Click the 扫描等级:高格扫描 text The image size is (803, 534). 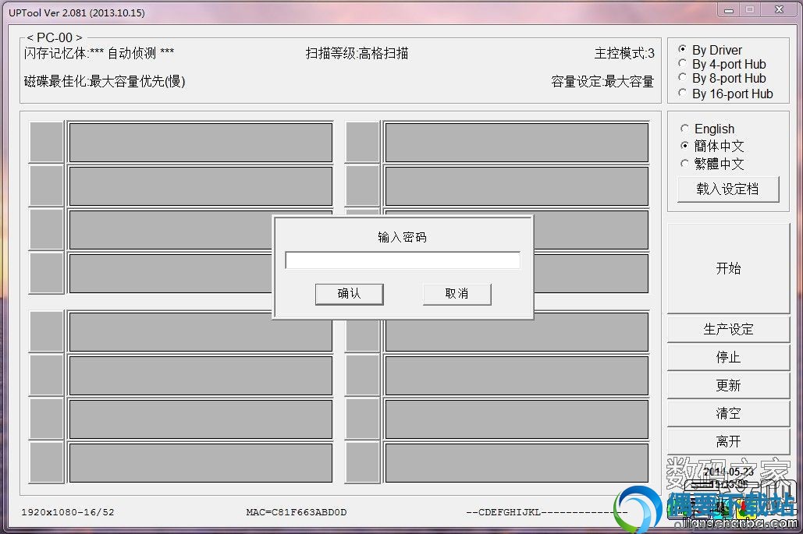point(357,53)
